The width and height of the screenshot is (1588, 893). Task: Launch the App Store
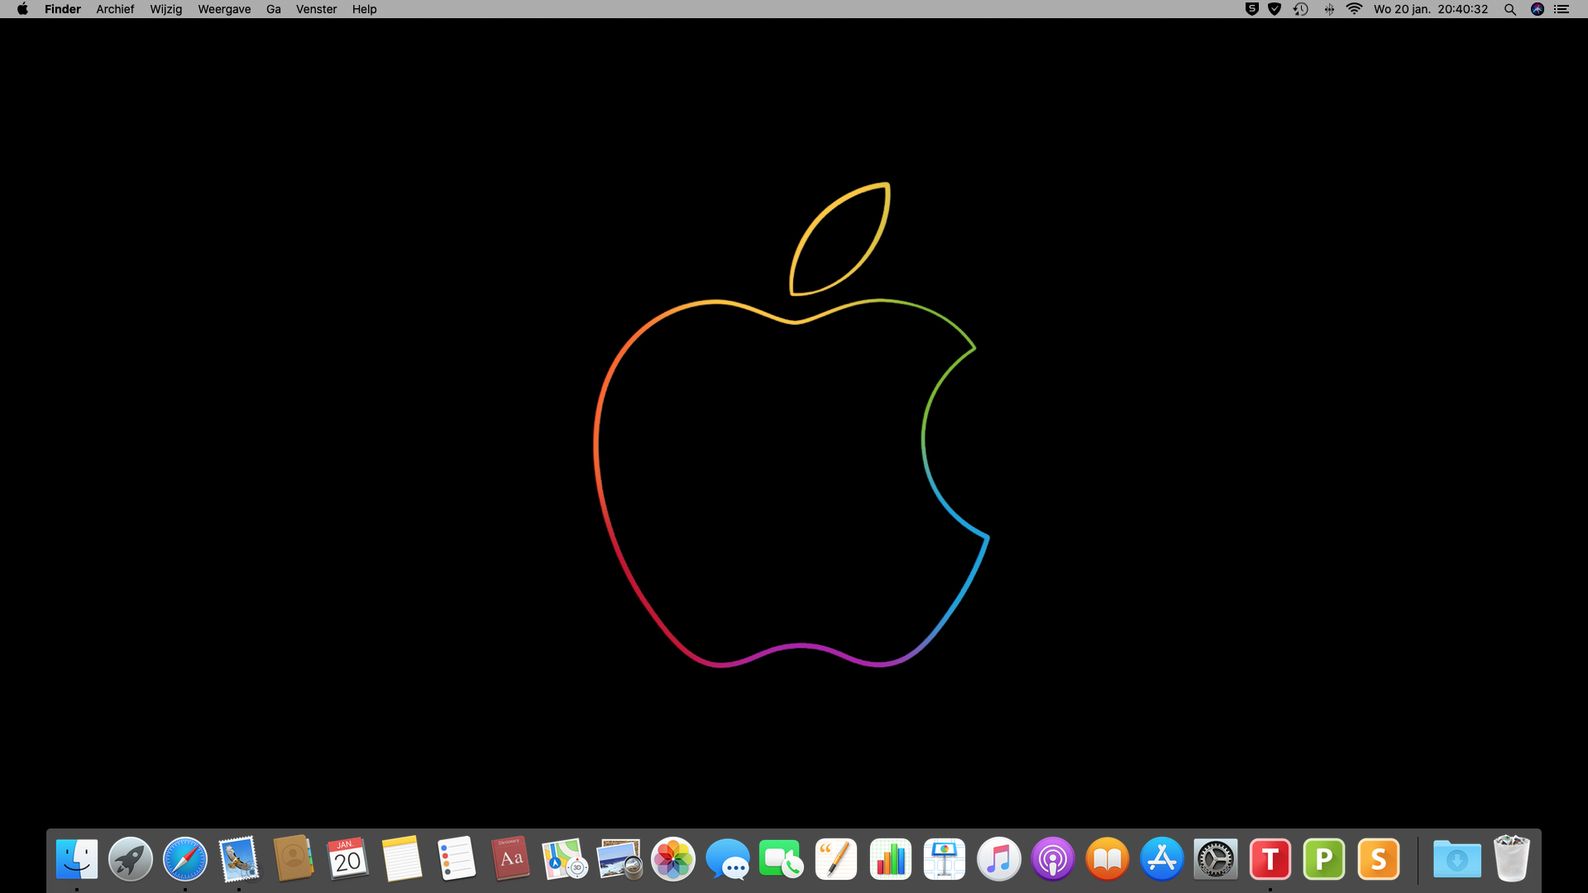pyautogui.click(x=1162, y=859)
